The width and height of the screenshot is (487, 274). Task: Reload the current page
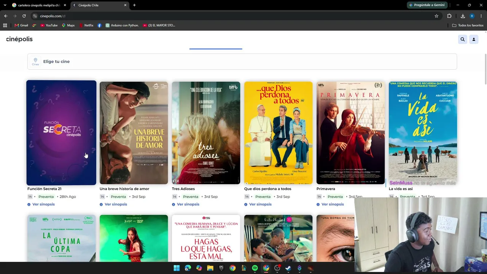[x=24, y=16]
